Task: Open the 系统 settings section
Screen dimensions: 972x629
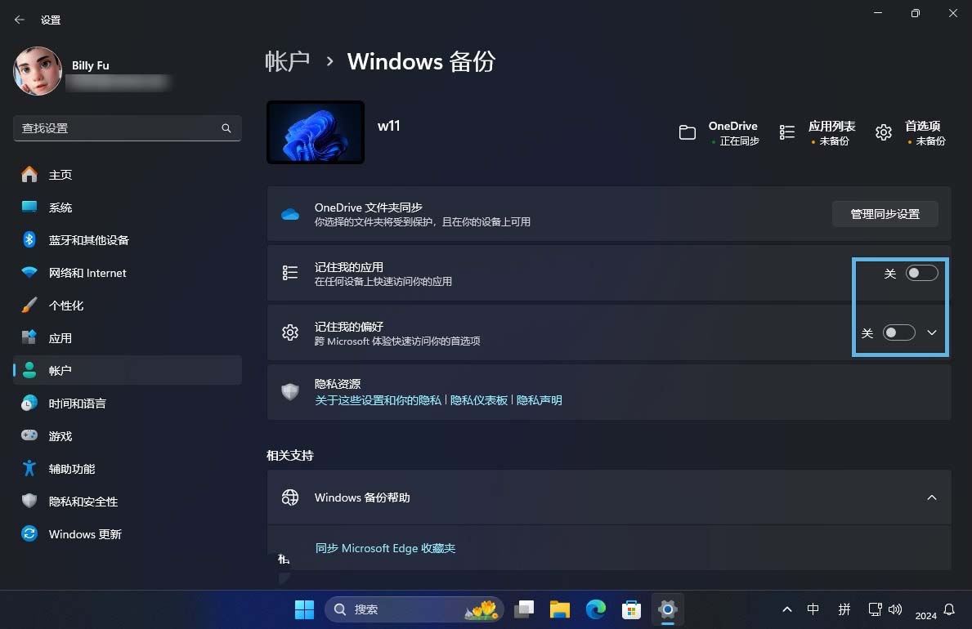Action: pyautogui.click(x=60, y=207)
